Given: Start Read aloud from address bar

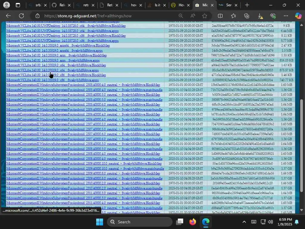Looking at the screenshot, I should click(193, 16).
